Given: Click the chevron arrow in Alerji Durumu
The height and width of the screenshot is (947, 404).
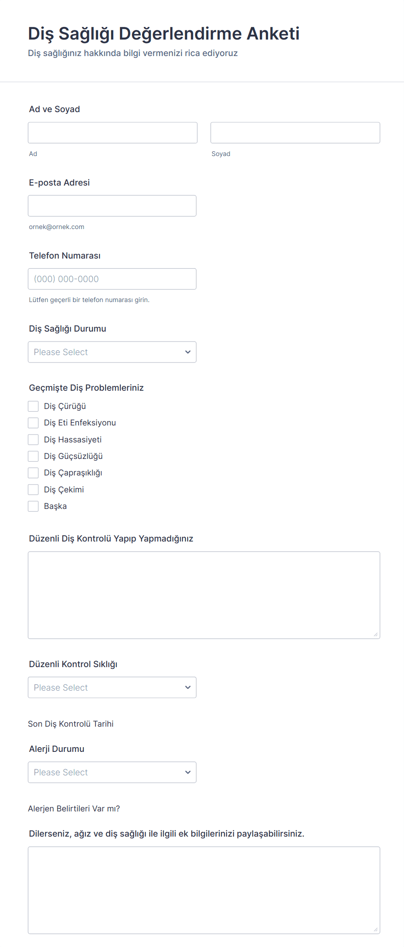Looking at the screenshot, I should pyautogui.click(x=188, y=772).
